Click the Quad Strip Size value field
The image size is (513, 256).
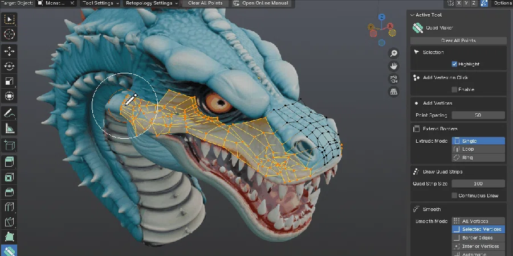pos(478,184)
